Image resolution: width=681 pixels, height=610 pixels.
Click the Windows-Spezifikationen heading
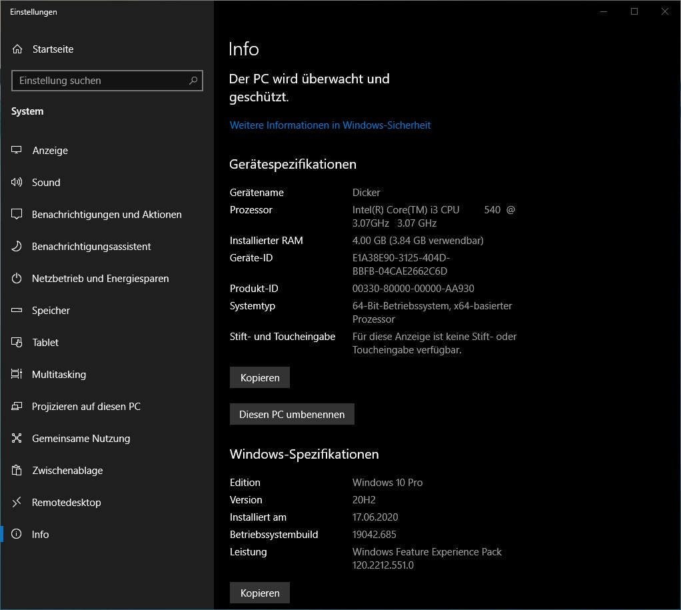tap(304, 454)
